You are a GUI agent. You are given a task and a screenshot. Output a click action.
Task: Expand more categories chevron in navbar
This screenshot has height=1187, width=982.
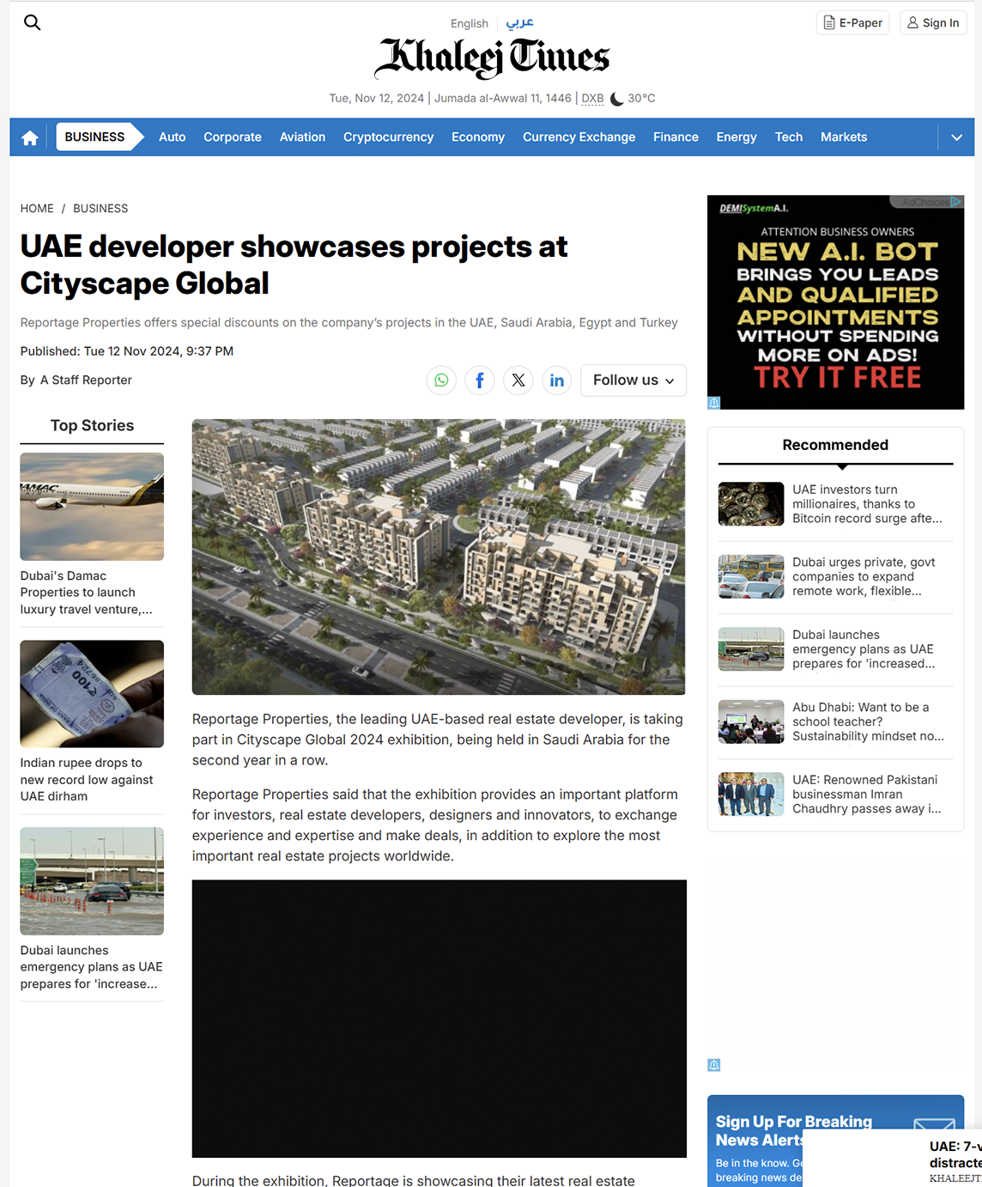click(x=956, y=137)
